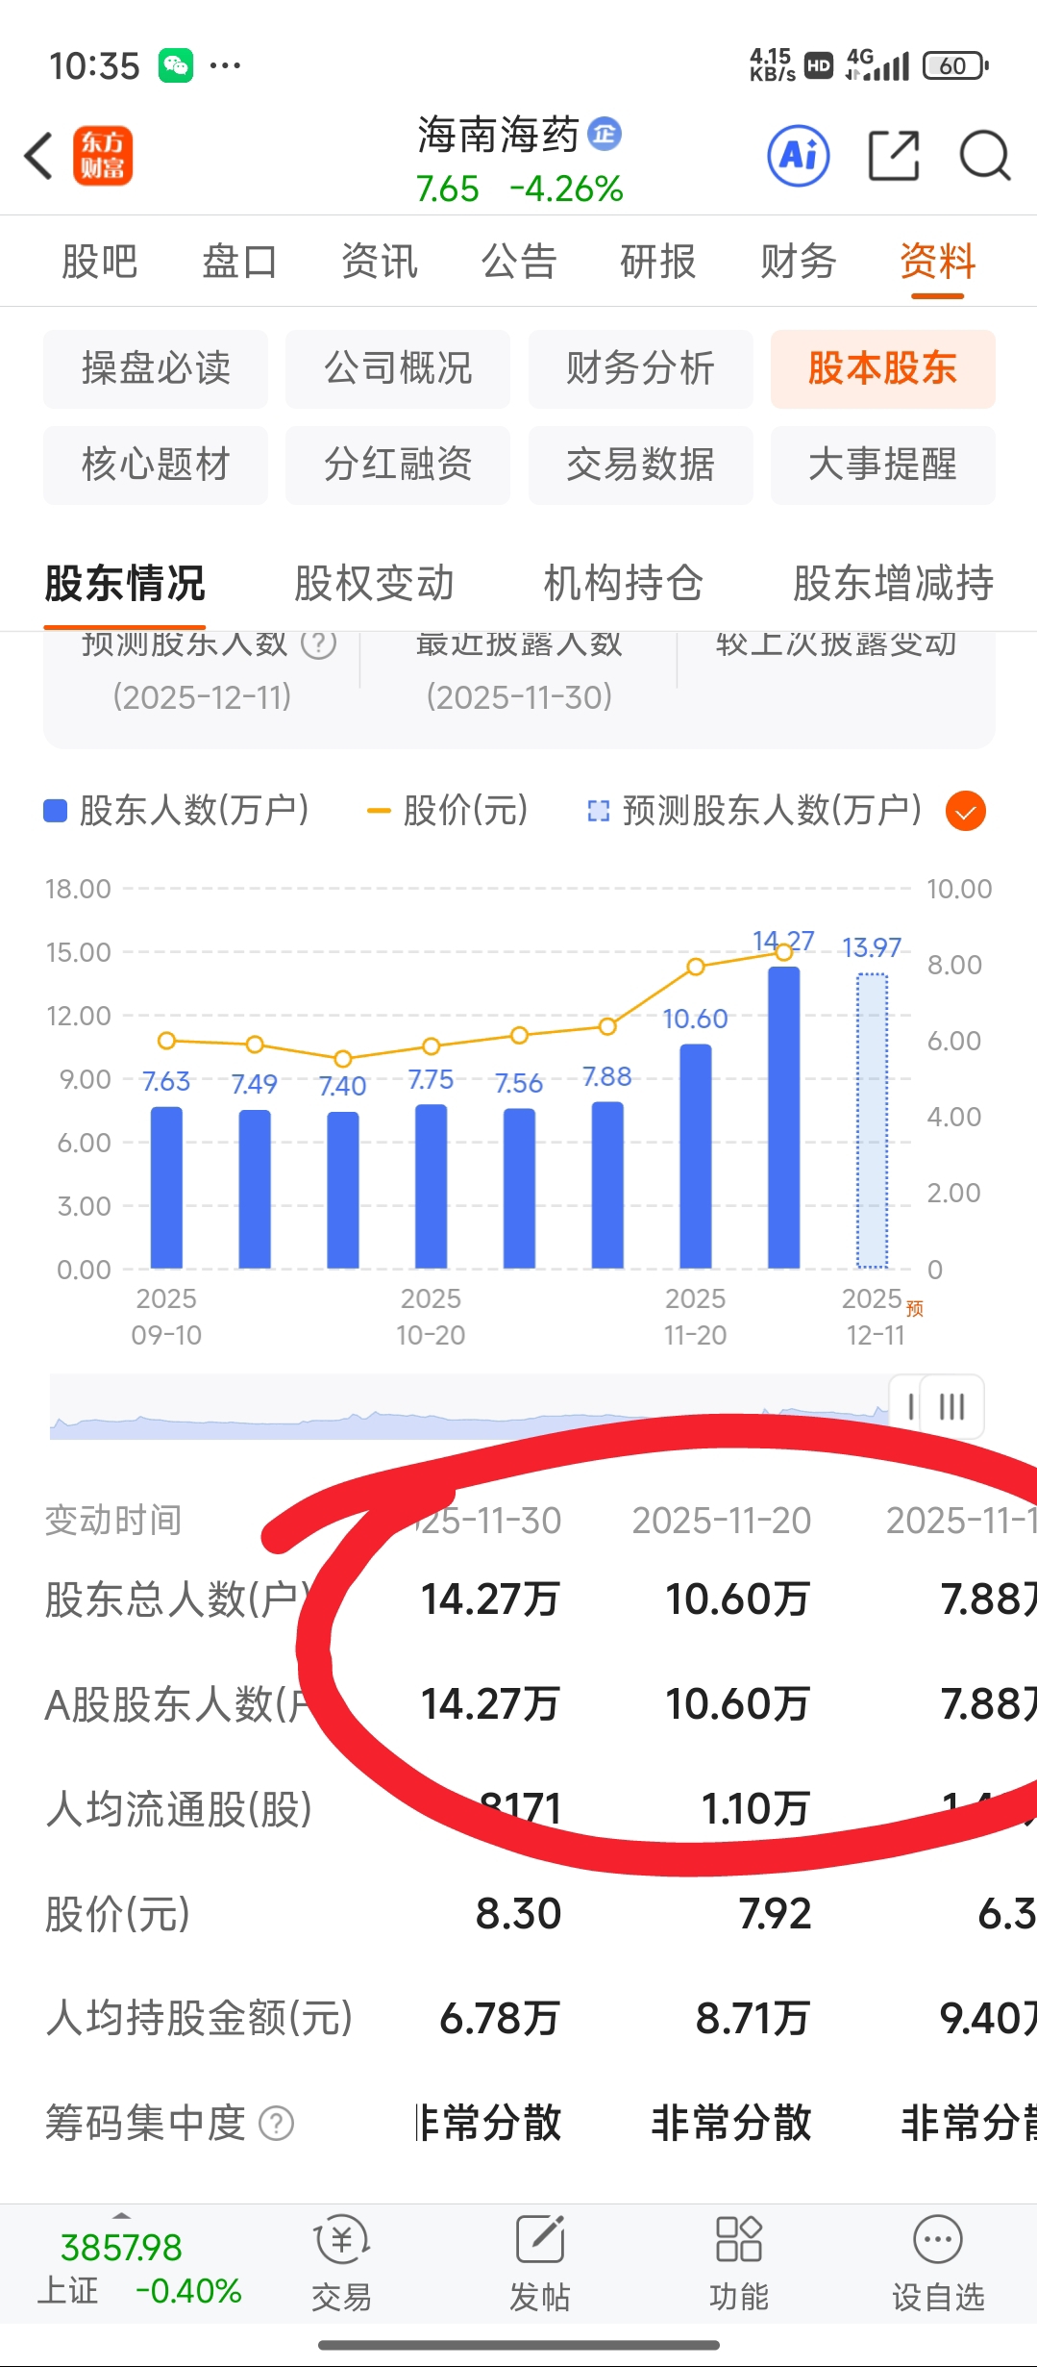Screen dimensions: 1037x2367
Task: Toggle 股价(元) legend series
Action: tap(448, 811)
